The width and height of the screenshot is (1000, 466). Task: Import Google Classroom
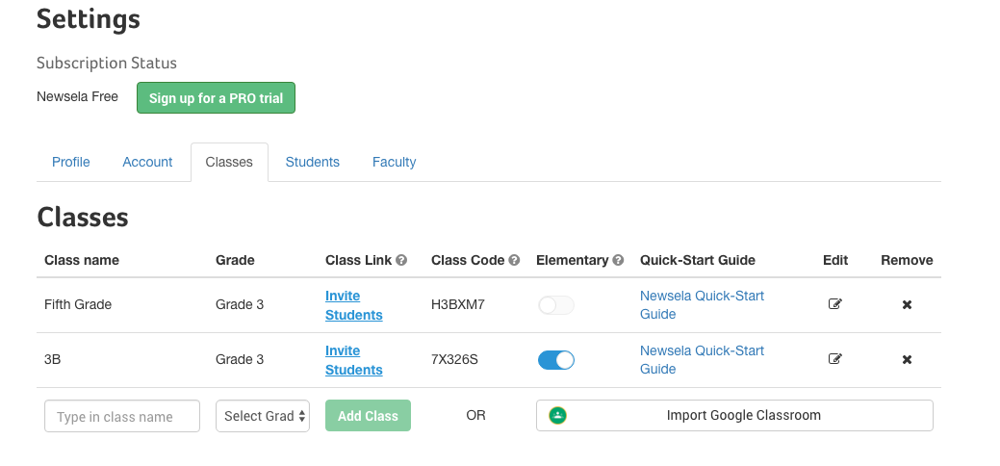pyautogui.click(x=734, y=416)
